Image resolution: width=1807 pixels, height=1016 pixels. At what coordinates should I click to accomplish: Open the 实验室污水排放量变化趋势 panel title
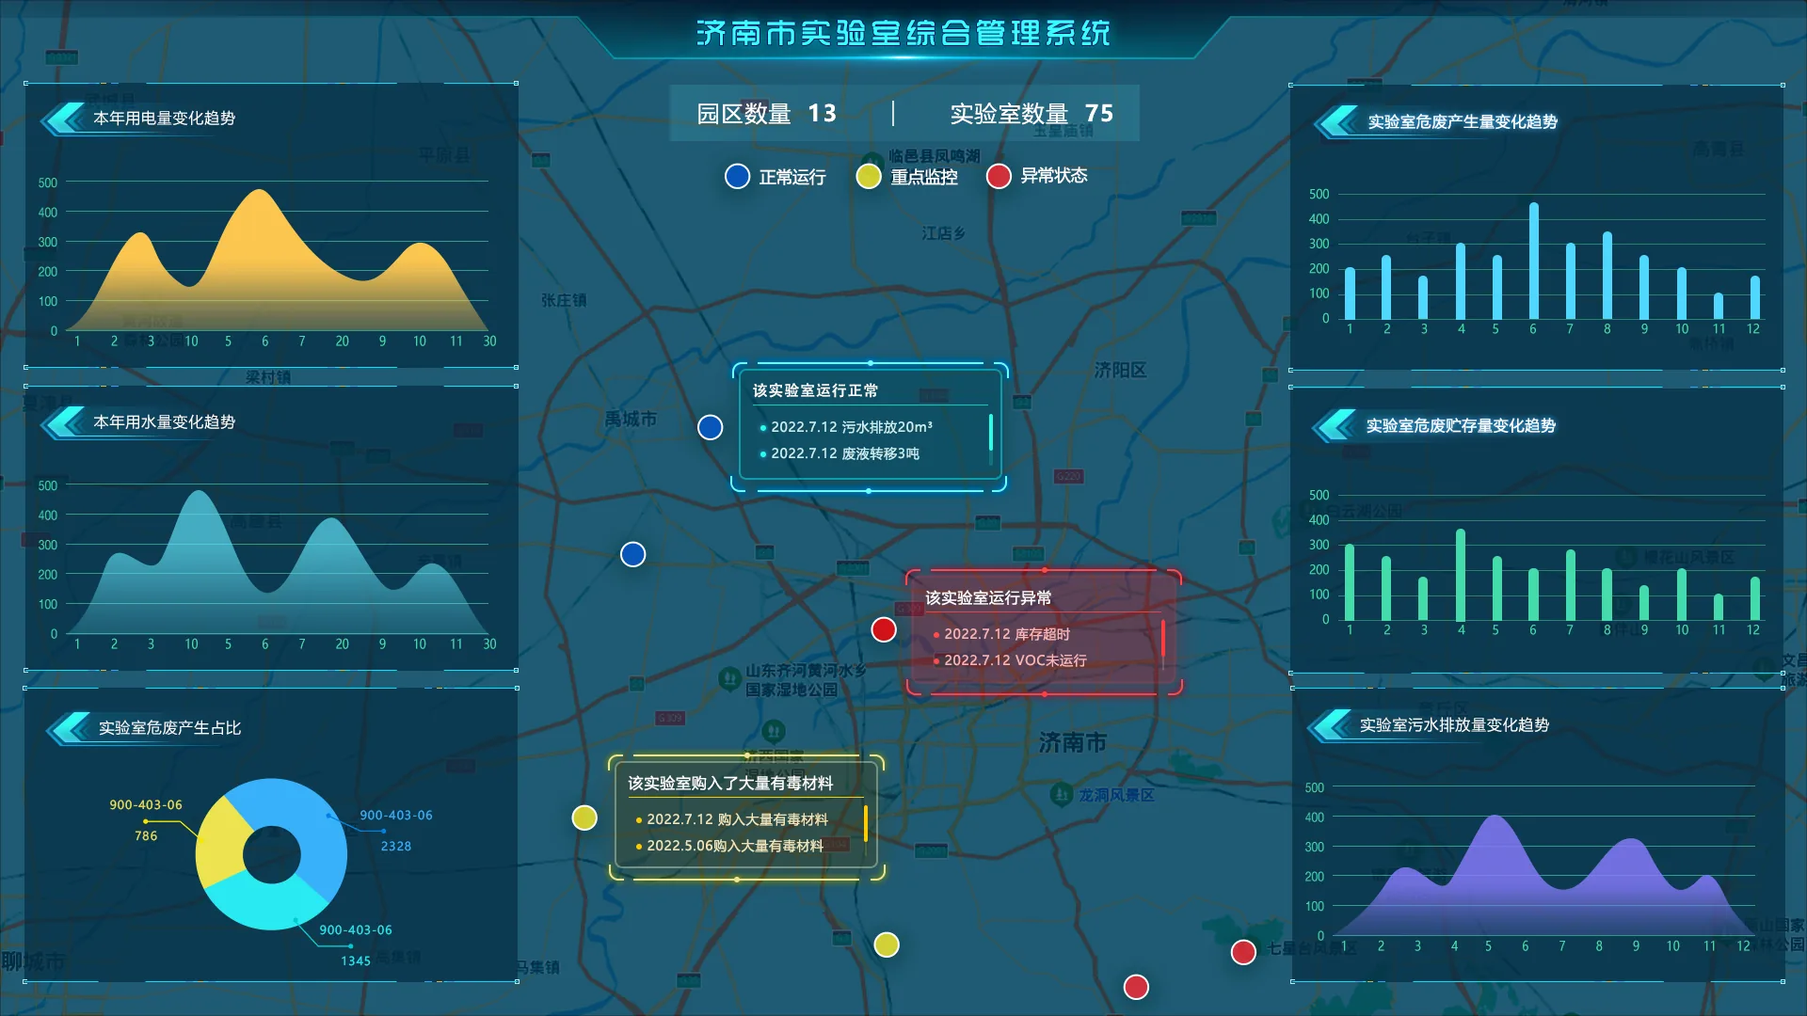(x=1454, y=725)
